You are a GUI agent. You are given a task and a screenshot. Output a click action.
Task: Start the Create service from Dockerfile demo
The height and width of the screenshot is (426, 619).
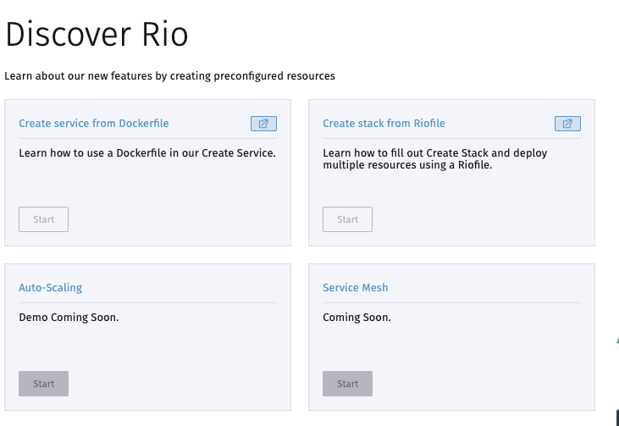pyautogui.click(x=43, y=219)
